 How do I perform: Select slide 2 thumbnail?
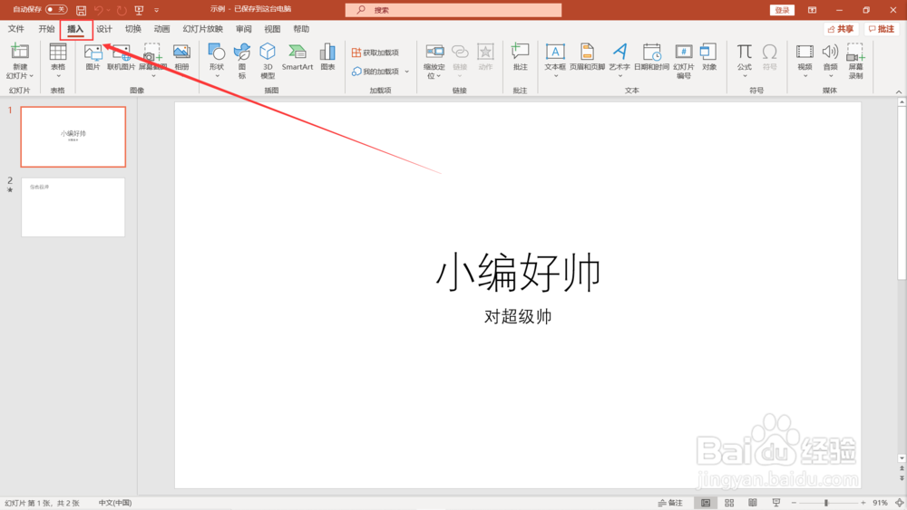pyautogui.click(x=73, y=207)
